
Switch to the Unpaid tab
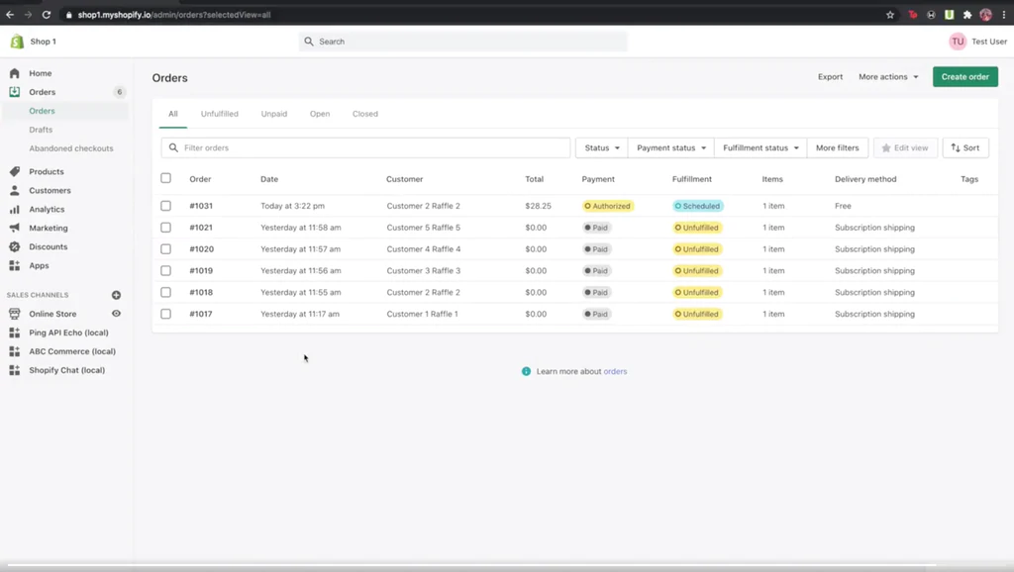pyautogui.click(x=274, y=114)
